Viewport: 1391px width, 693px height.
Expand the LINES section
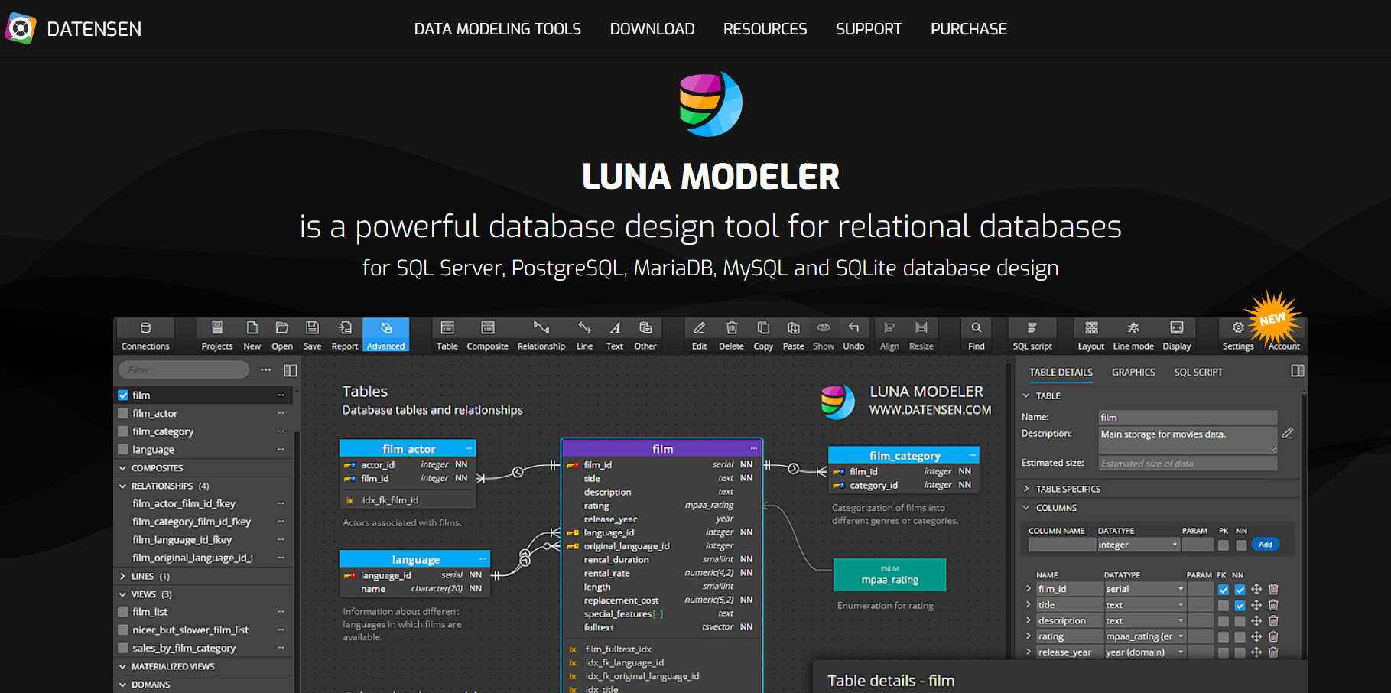(x=122, y=576)
